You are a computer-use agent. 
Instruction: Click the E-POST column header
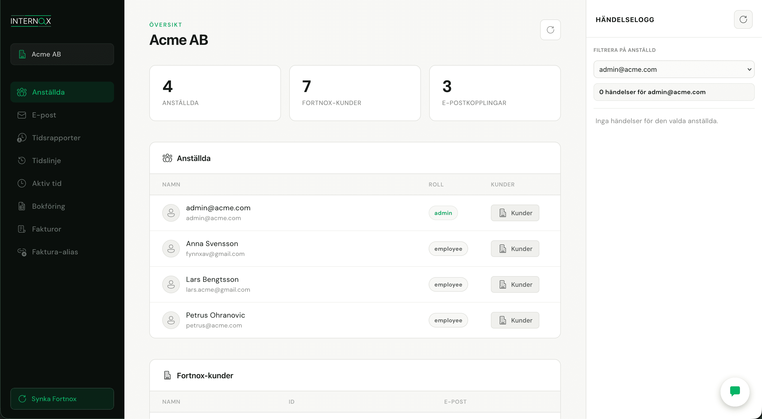point(455,402)
